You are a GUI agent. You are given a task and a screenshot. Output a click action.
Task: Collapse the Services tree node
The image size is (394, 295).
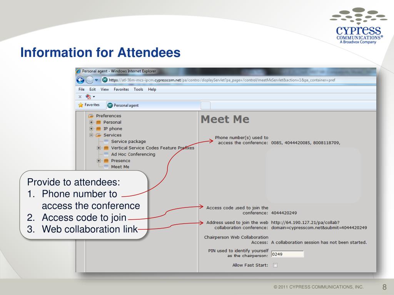(91, 135)
